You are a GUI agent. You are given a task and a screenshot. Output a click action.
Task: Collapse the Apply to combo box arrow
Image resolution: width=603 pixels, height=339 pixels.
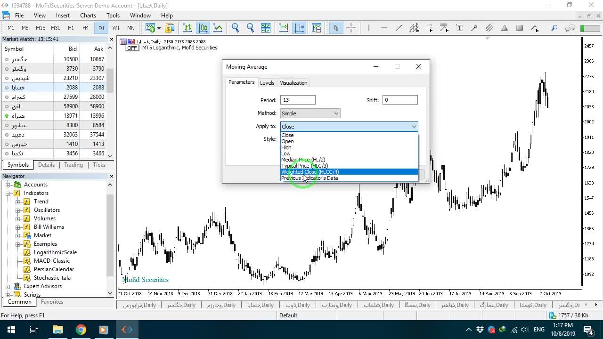pyautogui.click(x=414, y=127)
